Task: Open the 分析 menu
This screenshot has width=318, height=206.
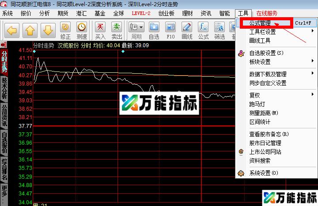Action: 44,14
